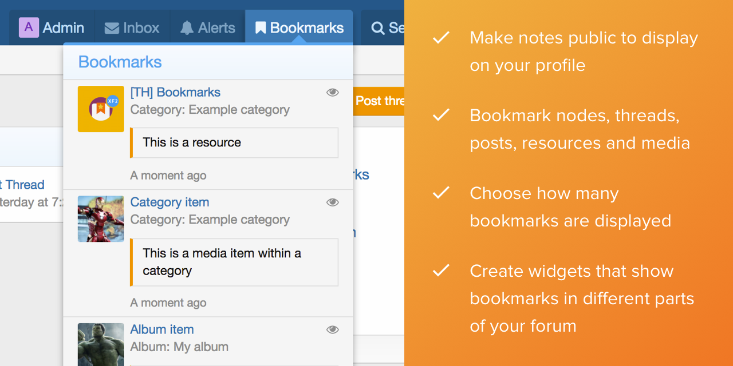The width and height of the screenshot is (733, 366).
Task: Click the [TH] Bookmarks title link
Action: [x=175, y=93]
